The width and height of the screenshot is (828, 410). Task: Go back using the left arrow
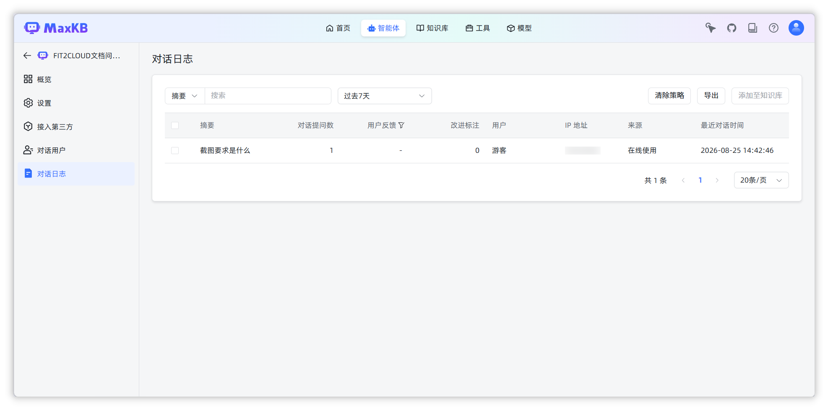27,56
